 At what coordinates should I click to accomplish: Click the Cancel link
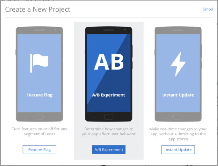[x=207, y=9]
